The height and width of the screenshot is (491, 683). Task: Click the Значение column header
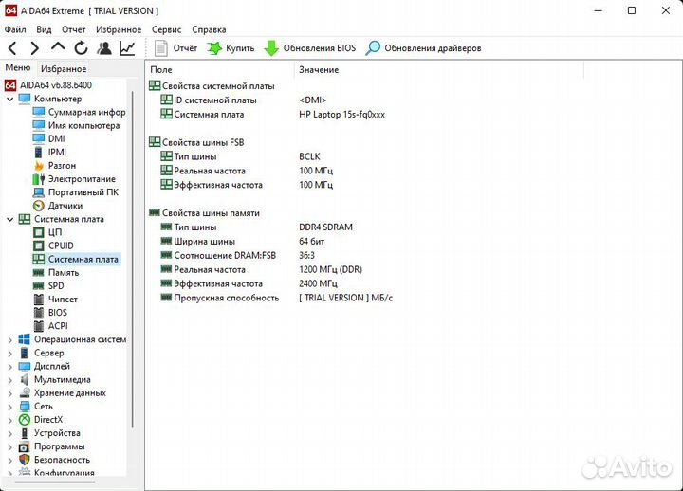point(318,70)
